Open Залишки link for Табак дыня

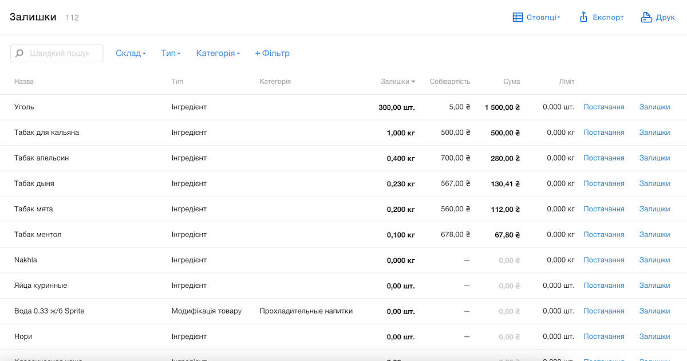click(654, 183)
